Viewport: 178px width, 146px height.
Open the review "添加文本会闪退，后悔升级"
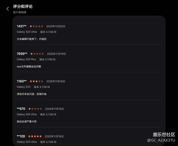pyautogui.click(x=31, y=94)
